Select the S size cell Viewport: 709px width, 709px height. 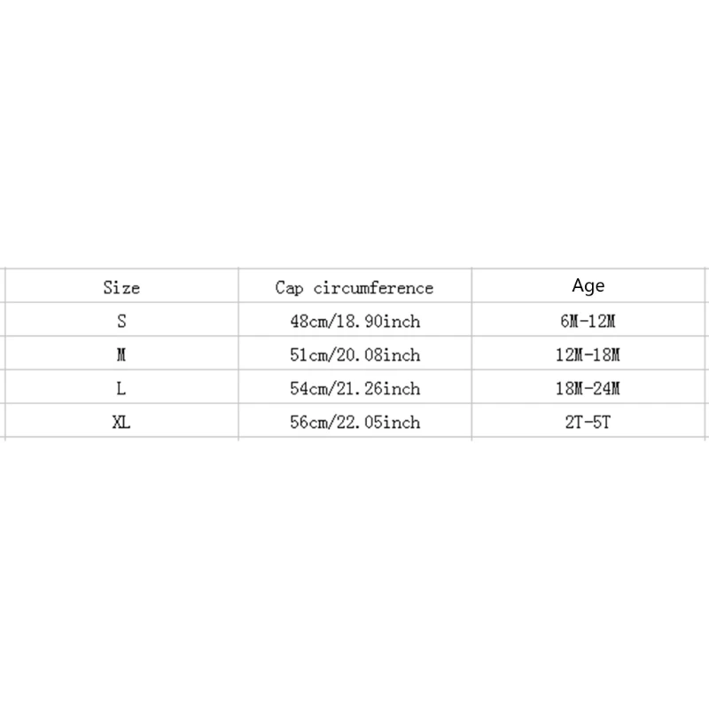(x=121, y=321)
